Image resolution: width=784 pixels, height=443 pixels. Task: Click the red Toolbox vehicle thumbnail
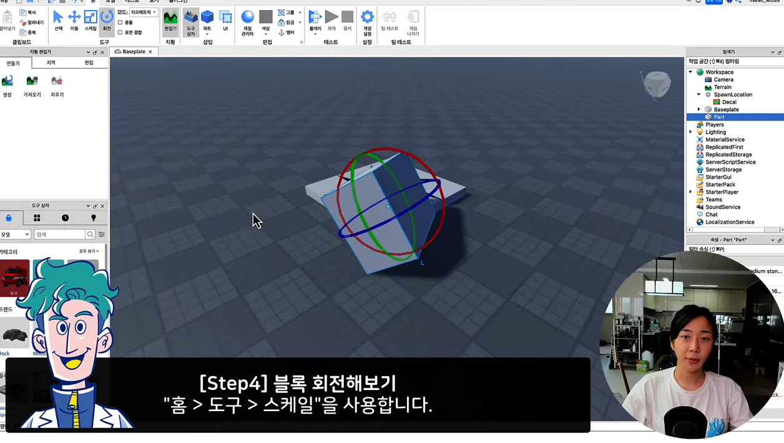[14, 277]
